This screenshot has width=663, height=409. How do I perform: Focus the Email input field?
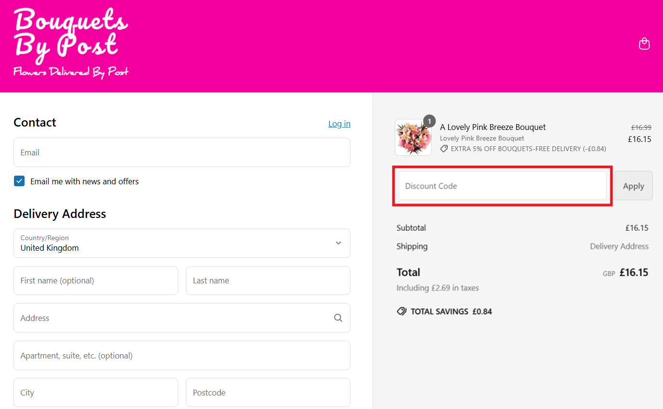coord(182,153)
